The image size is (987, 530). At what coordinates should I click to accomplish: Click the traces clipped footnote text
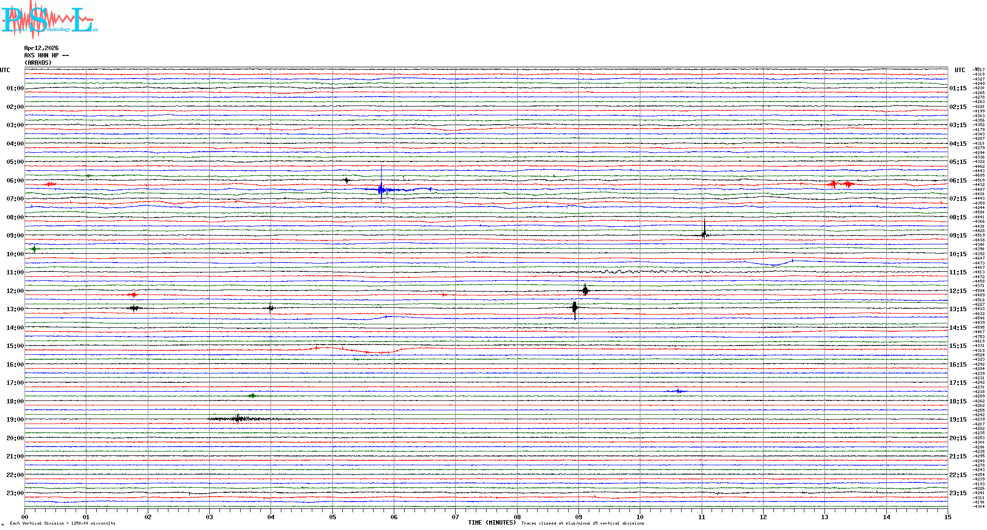582,523
